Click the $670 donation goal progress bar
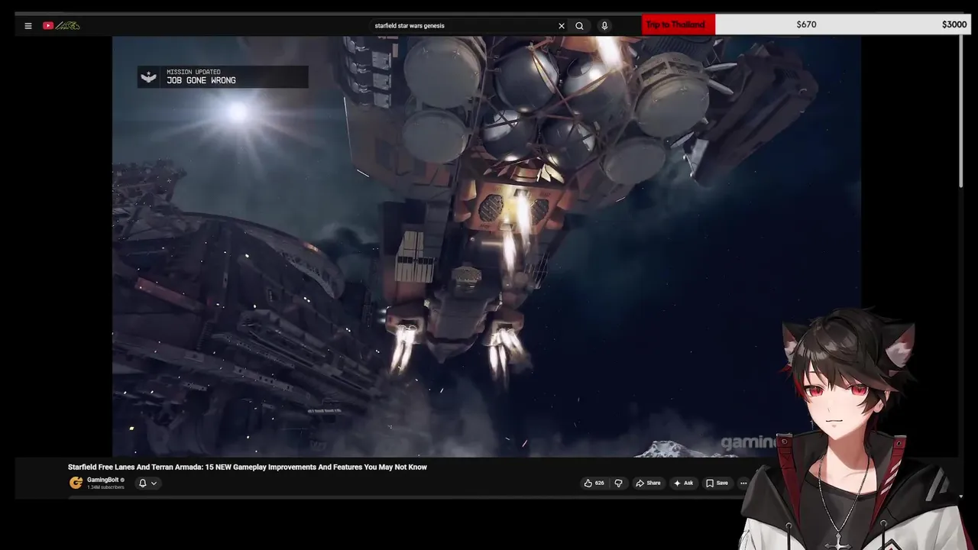The image size is (978, 550). pos(806,24)
